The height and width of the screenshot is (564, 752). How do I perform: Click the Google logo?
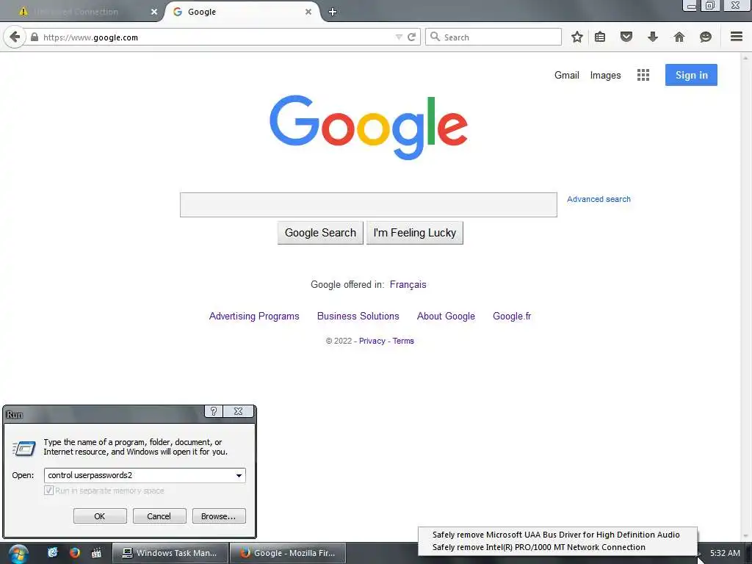point(369,127)
